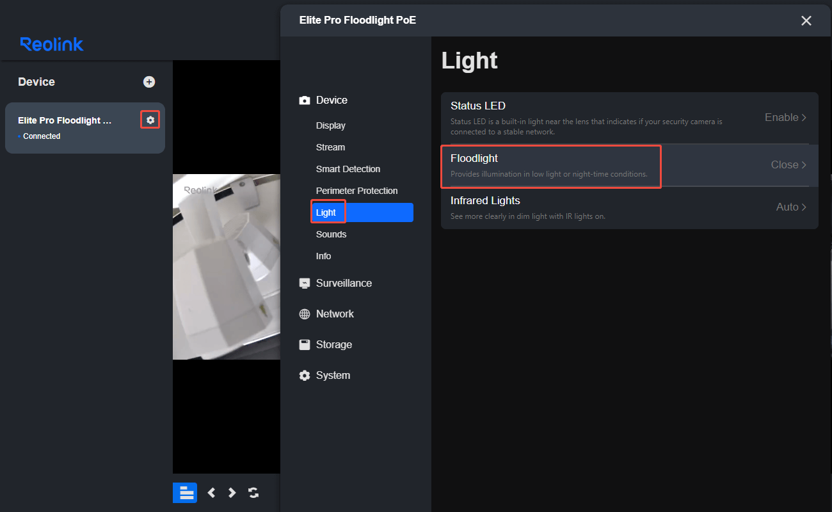
Task: Open the Floodlight settings entry
Action: [550, 165]
